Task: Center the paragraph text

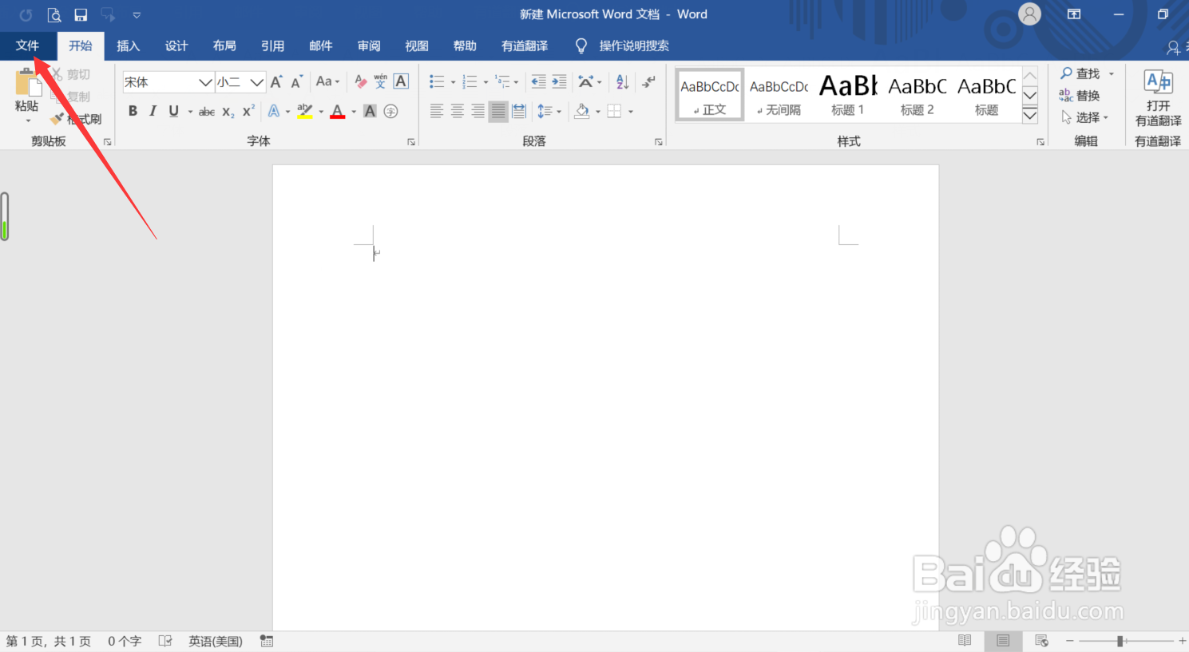Action: pyautogui.click(x=458, y=112)
